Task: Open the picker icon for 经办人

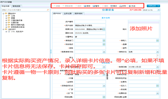Action: [x=157, y=86]
